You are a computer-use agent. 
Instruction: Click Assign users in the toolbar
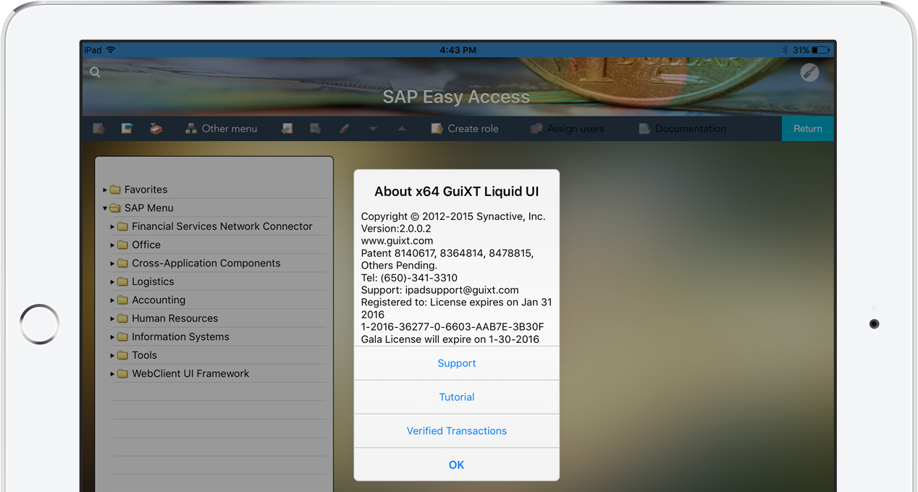pos(567,129)
